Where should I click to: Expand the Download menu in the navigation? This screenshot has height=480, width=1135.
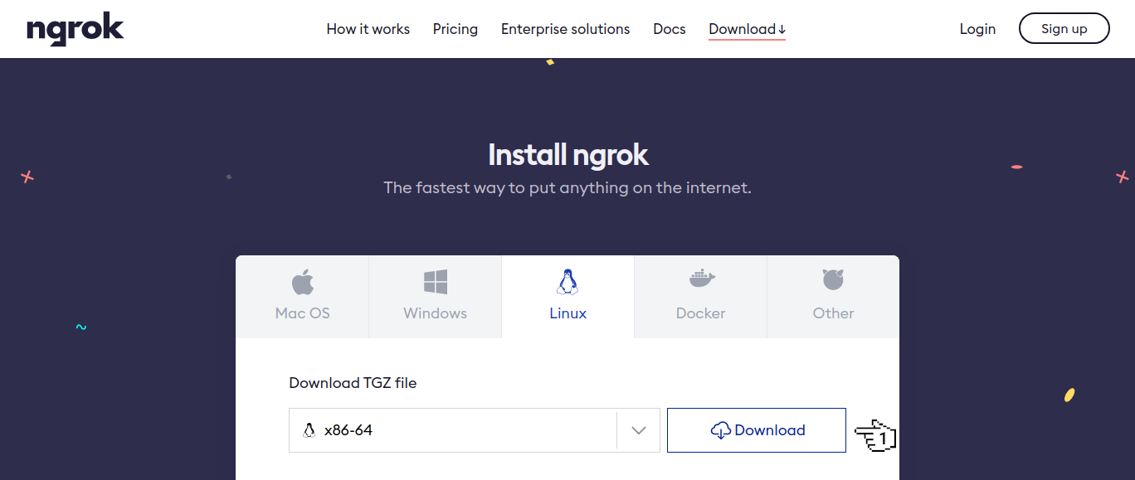pyautogui.click(x=744, y=28)
